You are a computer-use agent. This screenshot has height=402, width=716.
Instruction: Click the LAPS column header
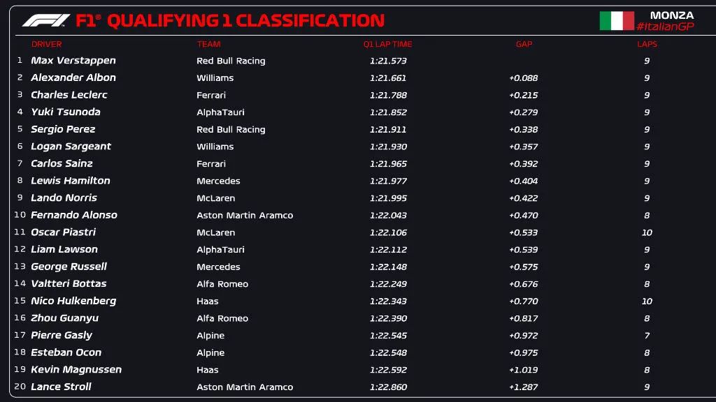pyautogui.click(x=647, y=44)
